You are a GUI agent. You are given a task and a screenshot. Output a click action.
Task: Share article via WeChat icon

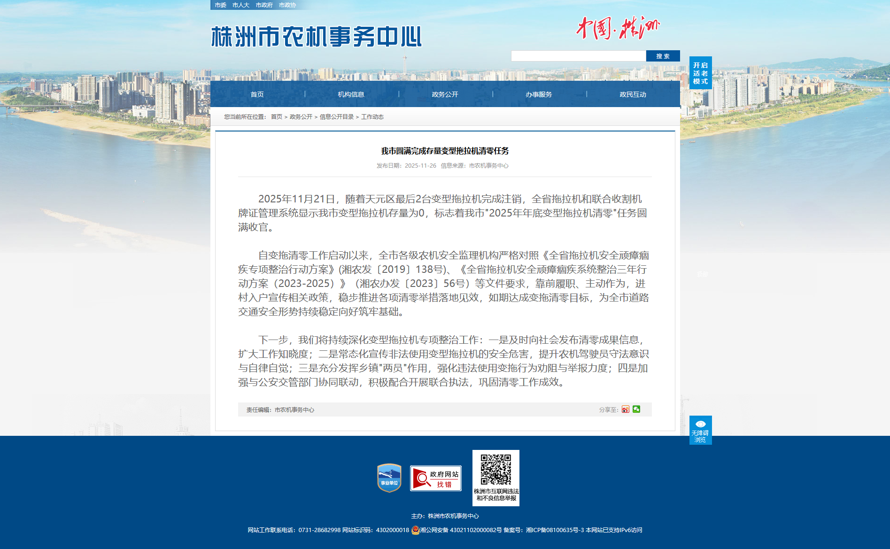click(636, 409)
